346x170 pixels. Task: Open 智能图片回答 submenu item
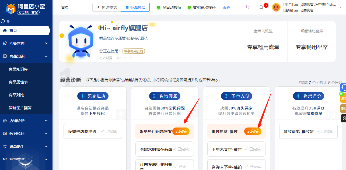click(20, 108)
